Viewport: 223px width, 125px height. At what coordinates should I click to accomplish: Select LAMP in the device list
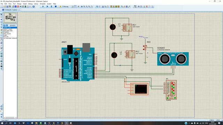(6, 35)
